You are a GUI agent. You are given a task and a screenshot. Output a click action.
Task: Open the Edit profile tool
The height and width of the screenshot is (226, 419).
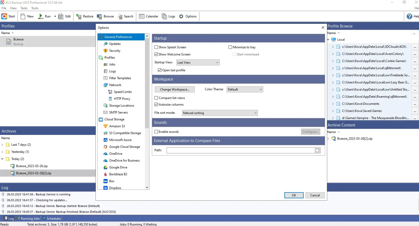pyautogui.click(x=65, y=16)
